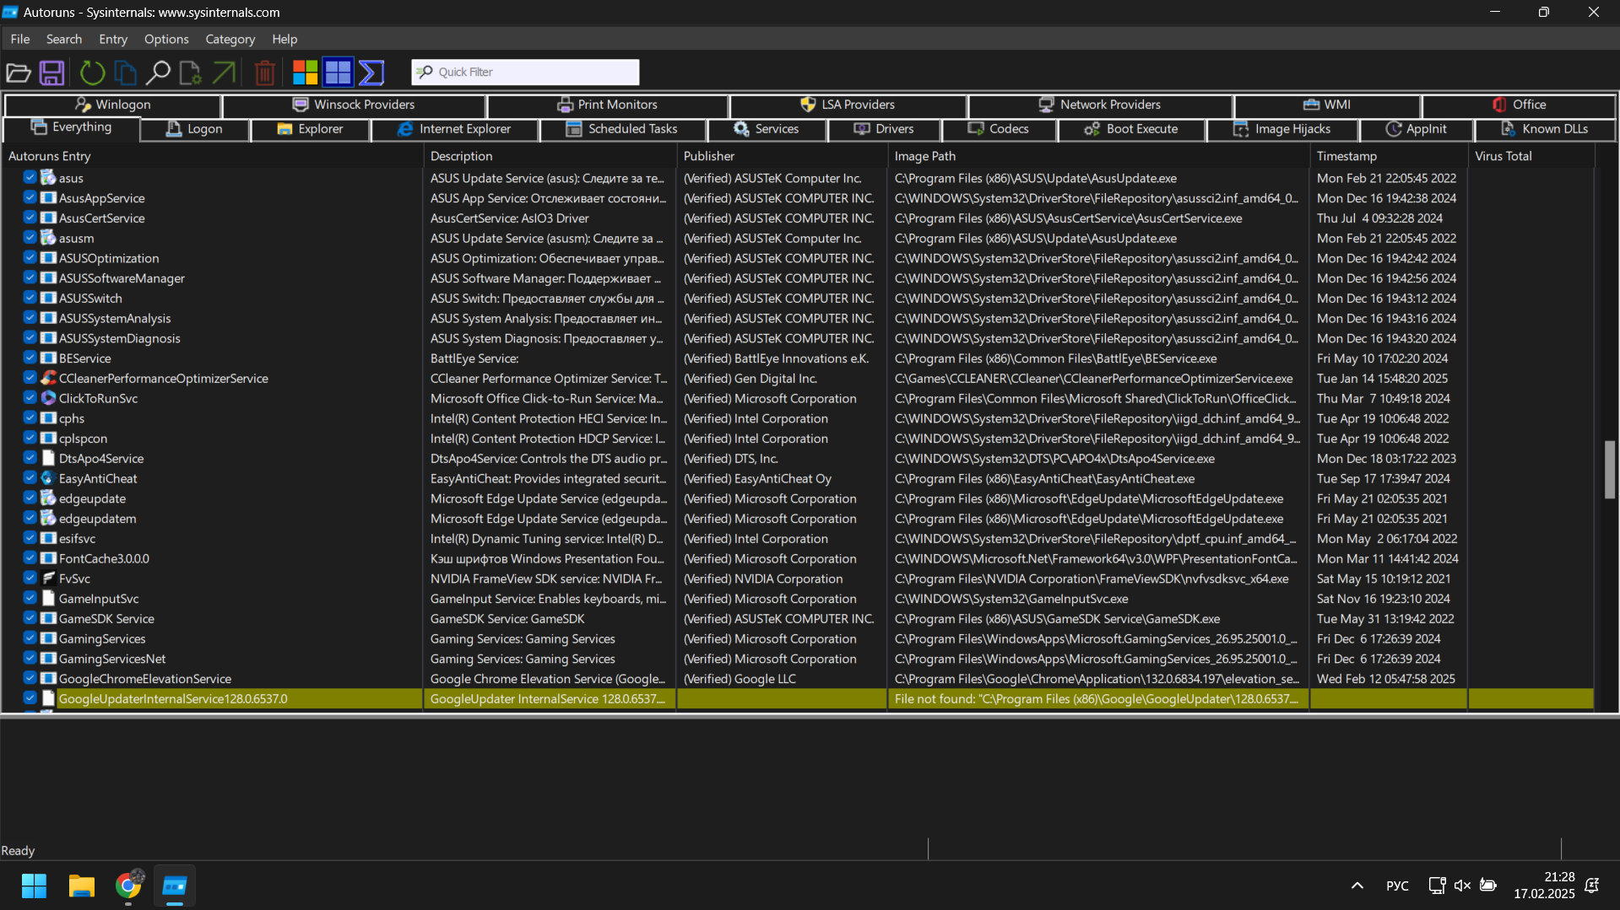
Task: Uncheck the asus entry checkbox
Action: [30, 177]
